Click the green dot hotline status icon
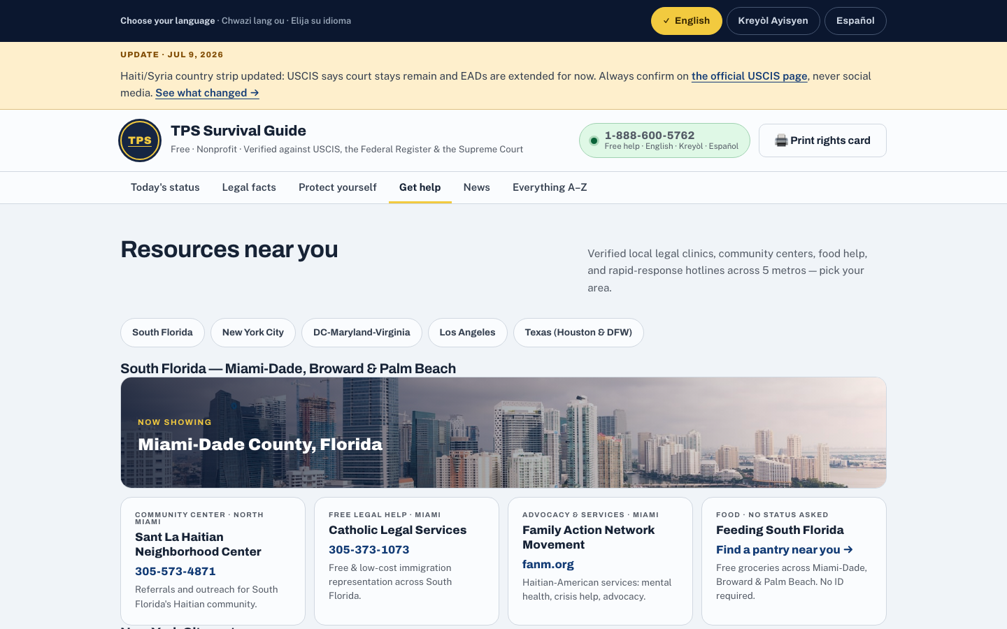Screen dimensions: 1007x629 tap(594, 140)
